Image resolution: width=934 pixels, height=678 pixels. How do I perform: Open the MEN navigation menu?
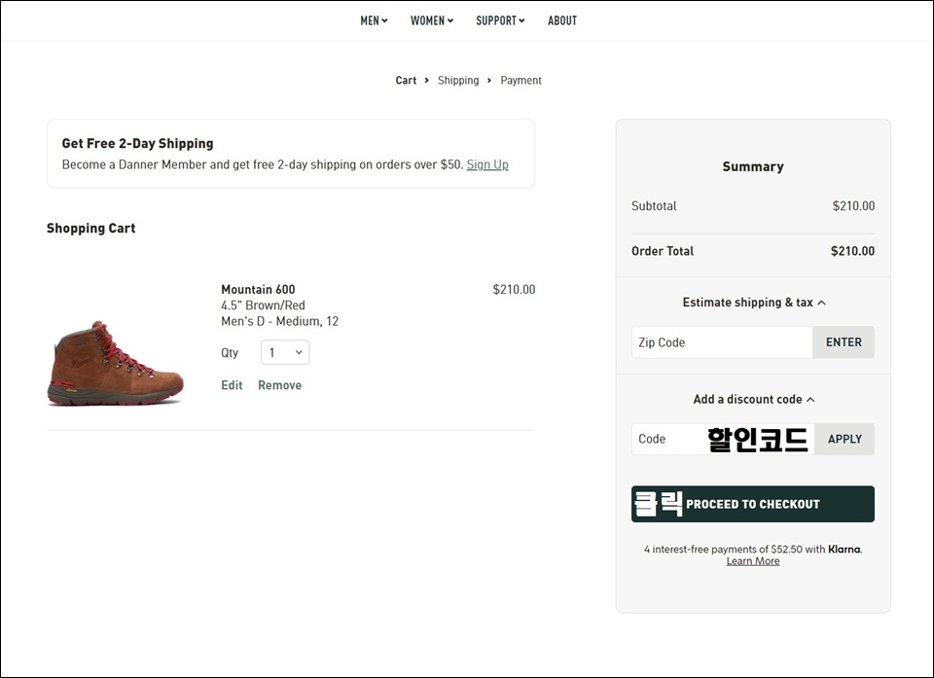coord(374,20)
